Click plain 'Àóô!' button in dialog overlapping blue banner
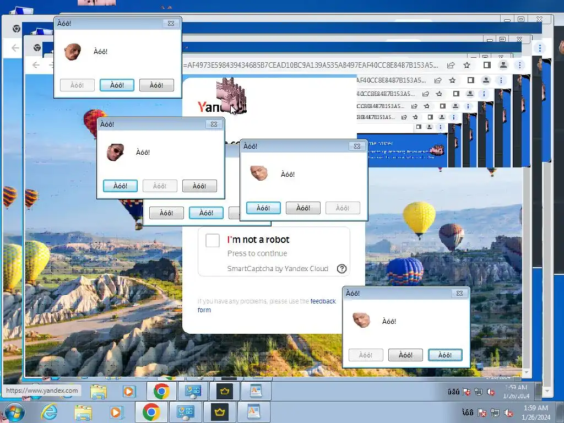The image size is (564, 423). click(x=303, y=208)
